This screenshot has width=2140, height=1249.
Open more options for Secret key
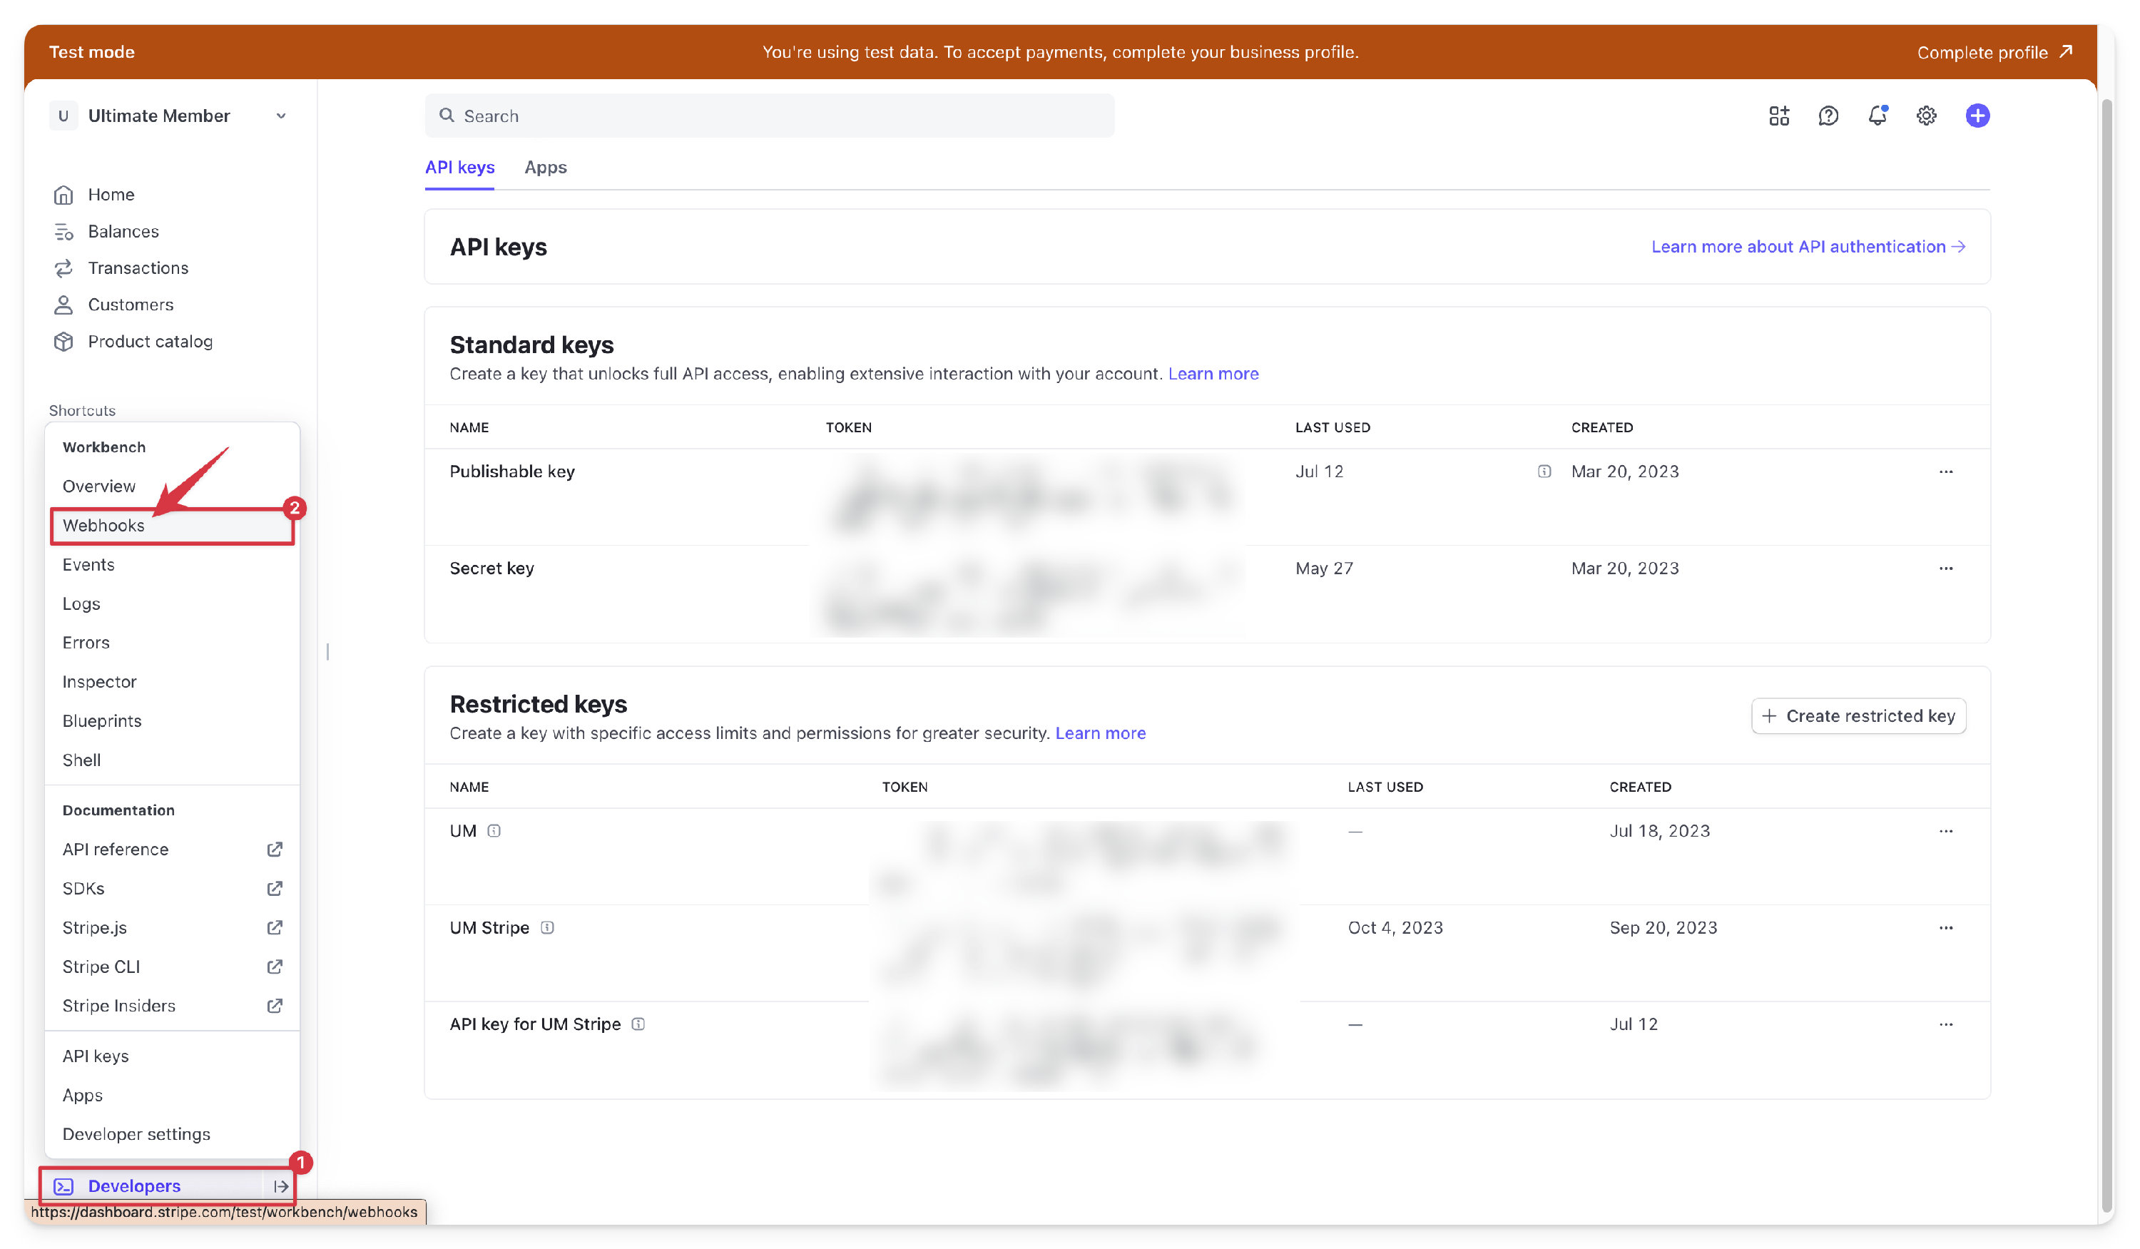point(1945,568)
